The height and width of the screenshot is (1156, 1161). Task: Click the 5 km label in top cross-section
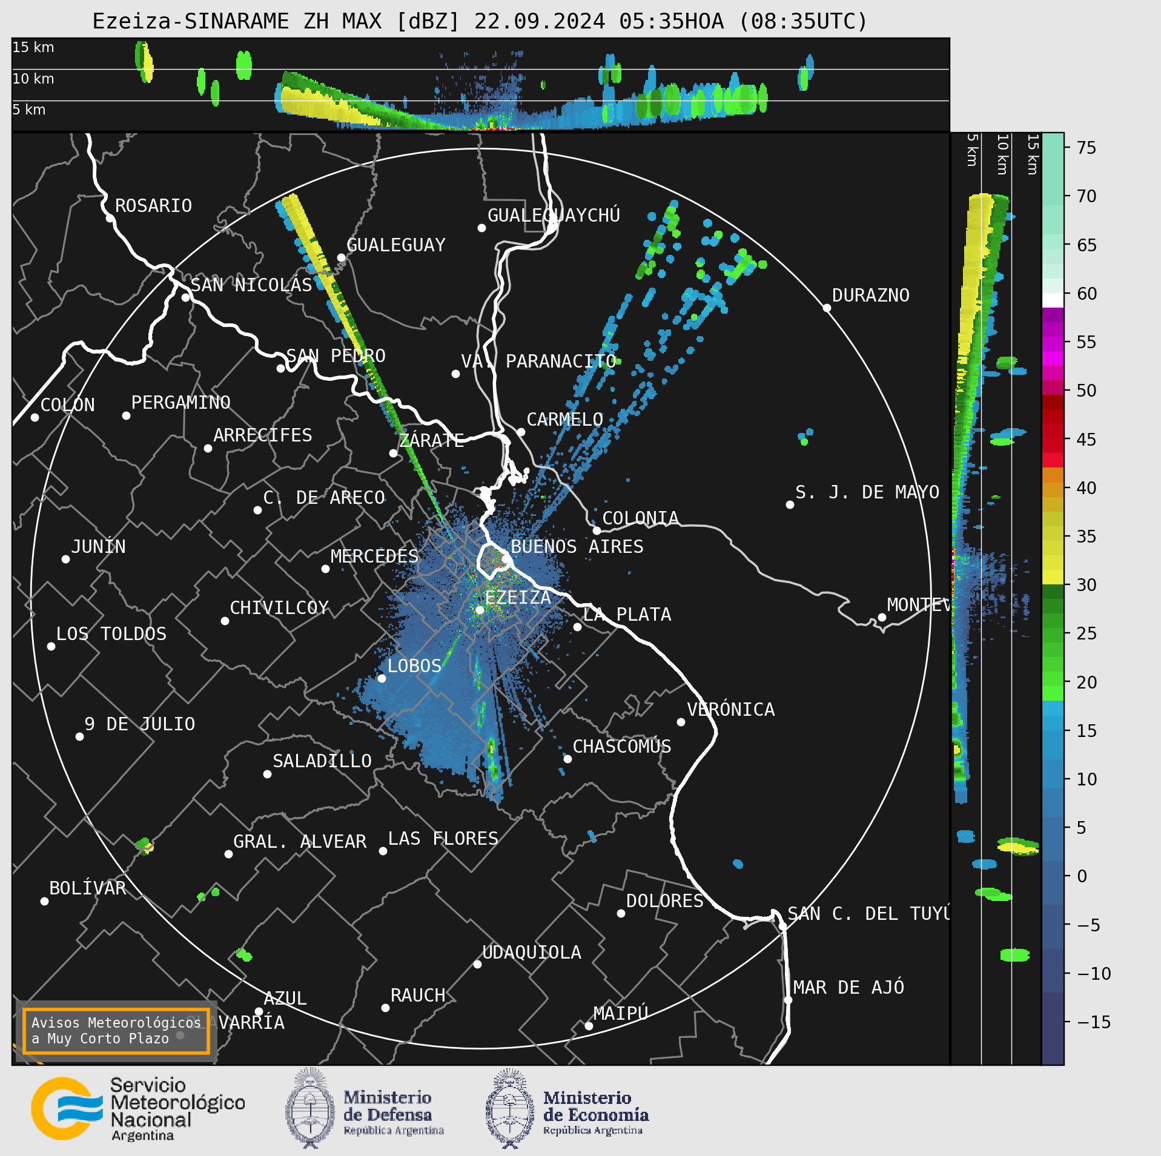29,110
